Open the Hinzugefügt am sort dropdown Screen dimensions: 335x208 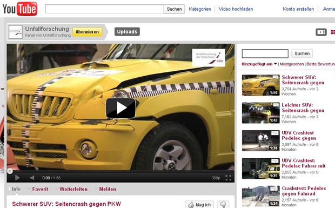pos(259,64)
